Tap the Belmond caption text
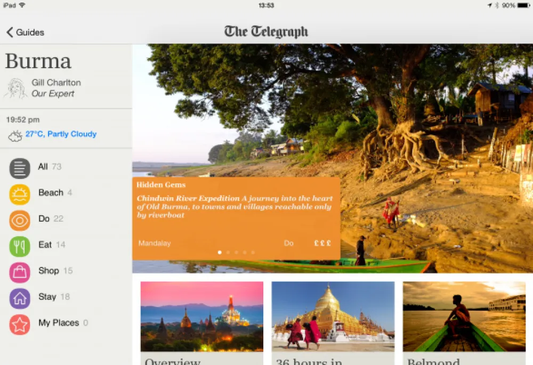 (433, 361)
